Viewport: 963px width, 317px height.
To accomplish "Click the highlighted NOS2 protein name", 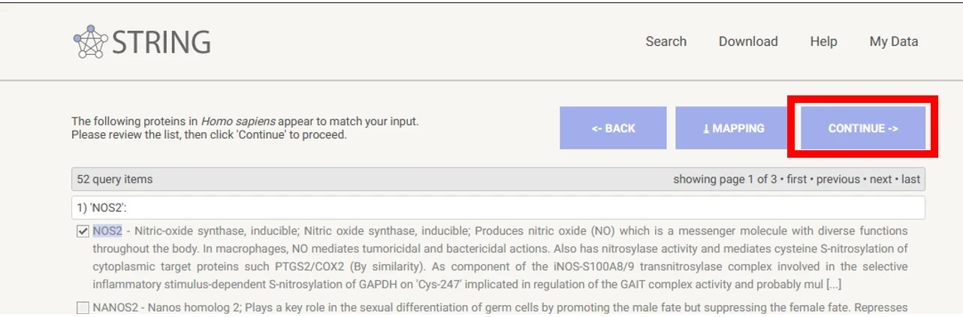I will [107, 231].
